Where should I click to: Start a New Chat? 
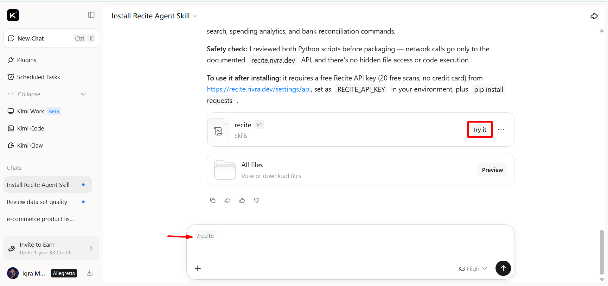51,38
